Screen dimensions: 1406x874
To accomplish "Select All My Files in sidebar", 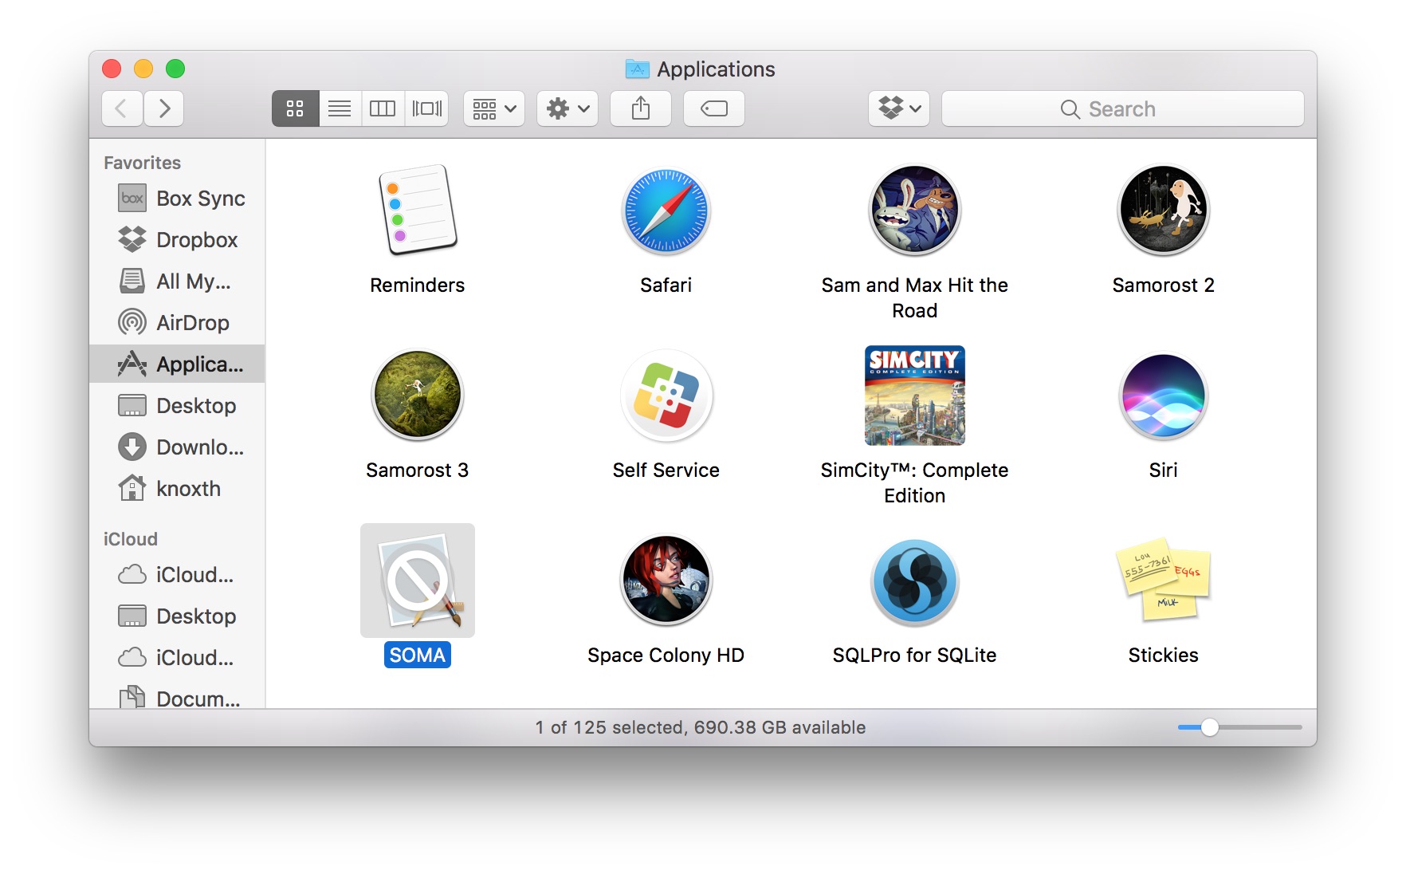I will (177, 281).
